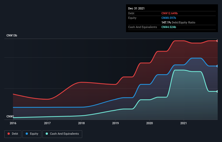Click the red Debt legend dot
The height and width of the screenshot is (142, 222).
9,134
